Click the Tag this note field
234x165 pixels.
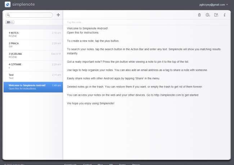point(146,22)
